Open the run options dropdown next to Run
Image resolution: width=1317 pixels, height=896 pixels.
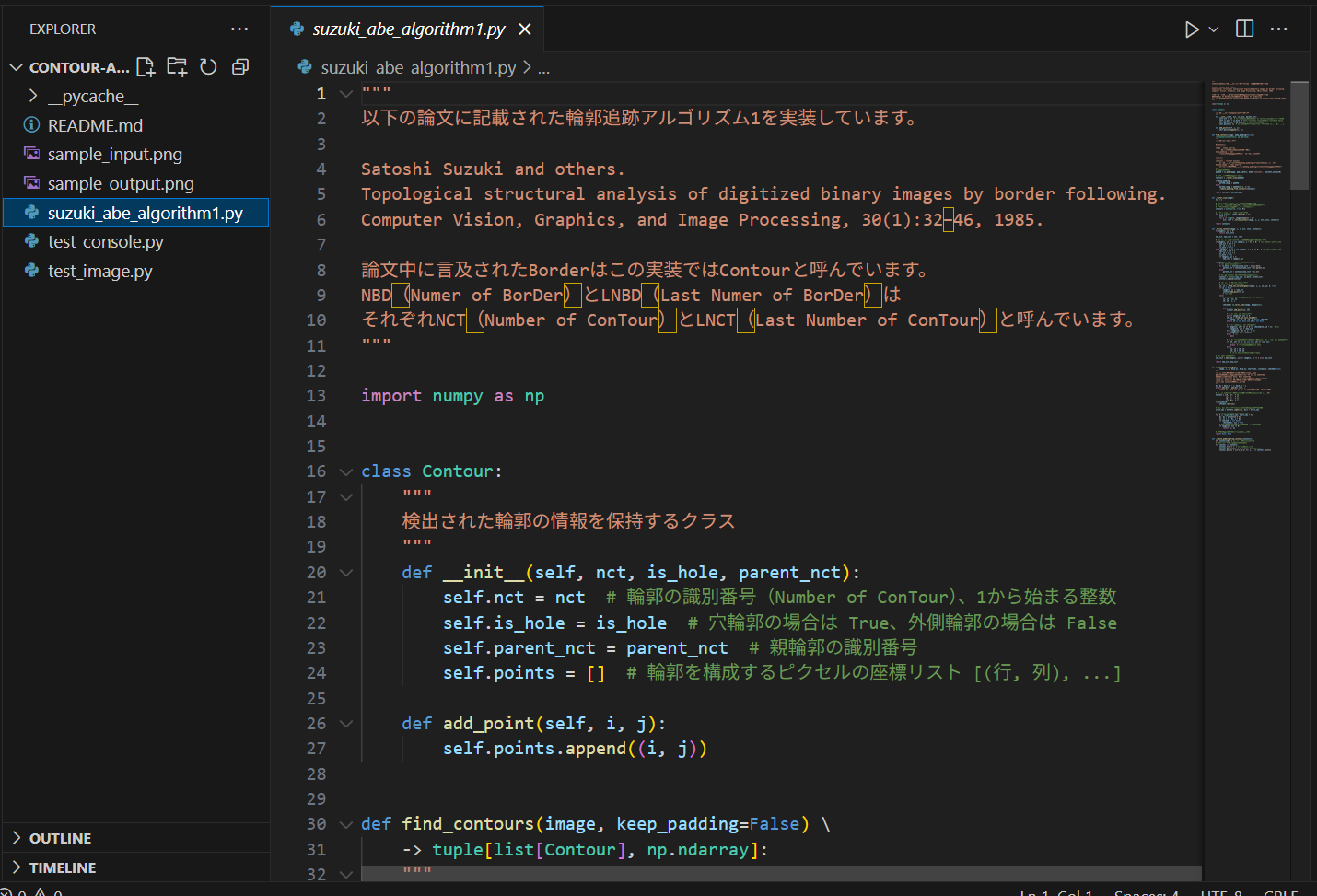click(x=1212, y=29)
